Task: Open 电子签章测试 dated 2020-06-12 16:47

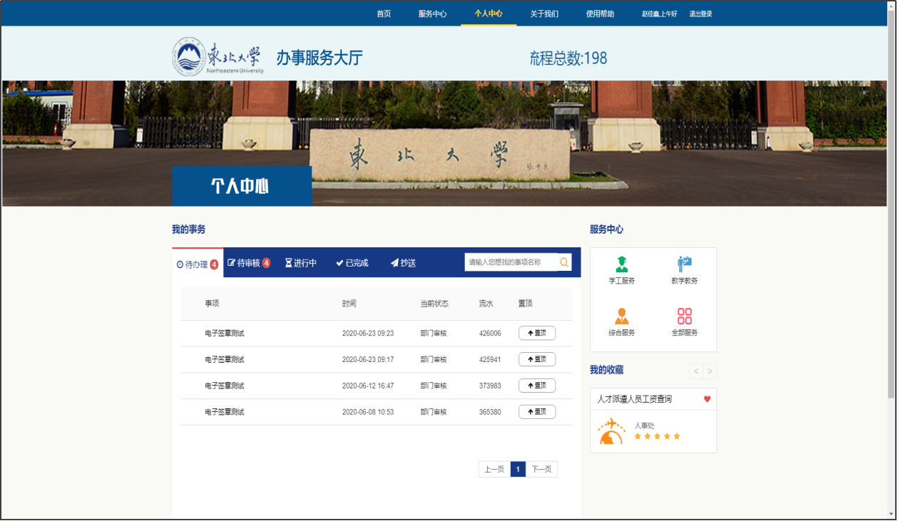Action: 224,386
